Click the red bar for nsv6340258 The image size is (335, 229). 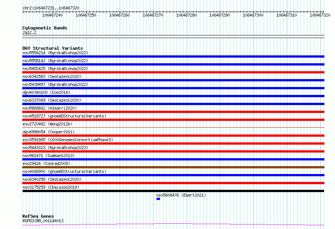[173, 183]
